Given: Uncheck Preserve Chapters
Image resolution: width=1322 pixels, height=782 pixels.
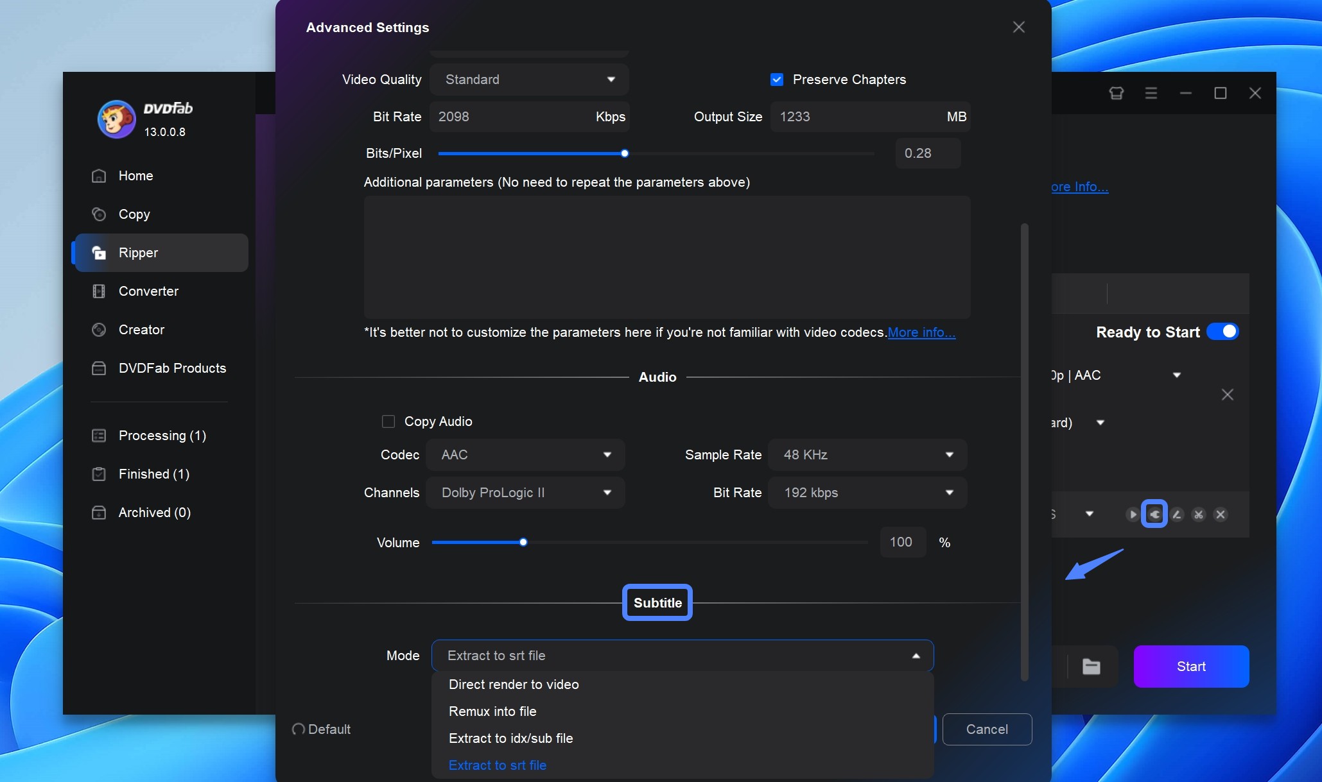Looking at the screenshot, I should 777,79.
